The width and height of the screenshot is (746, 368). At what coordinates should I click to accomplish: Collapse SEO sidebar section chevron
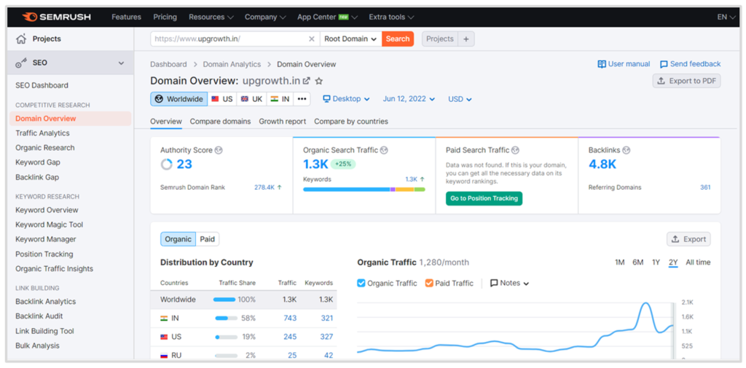click(121, 63)
